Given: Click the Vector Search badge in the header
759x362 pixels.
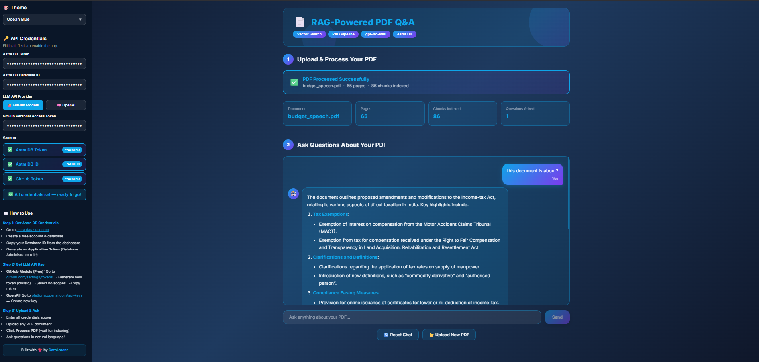Looking at the screenshot, I should click(x=309, y=34).
